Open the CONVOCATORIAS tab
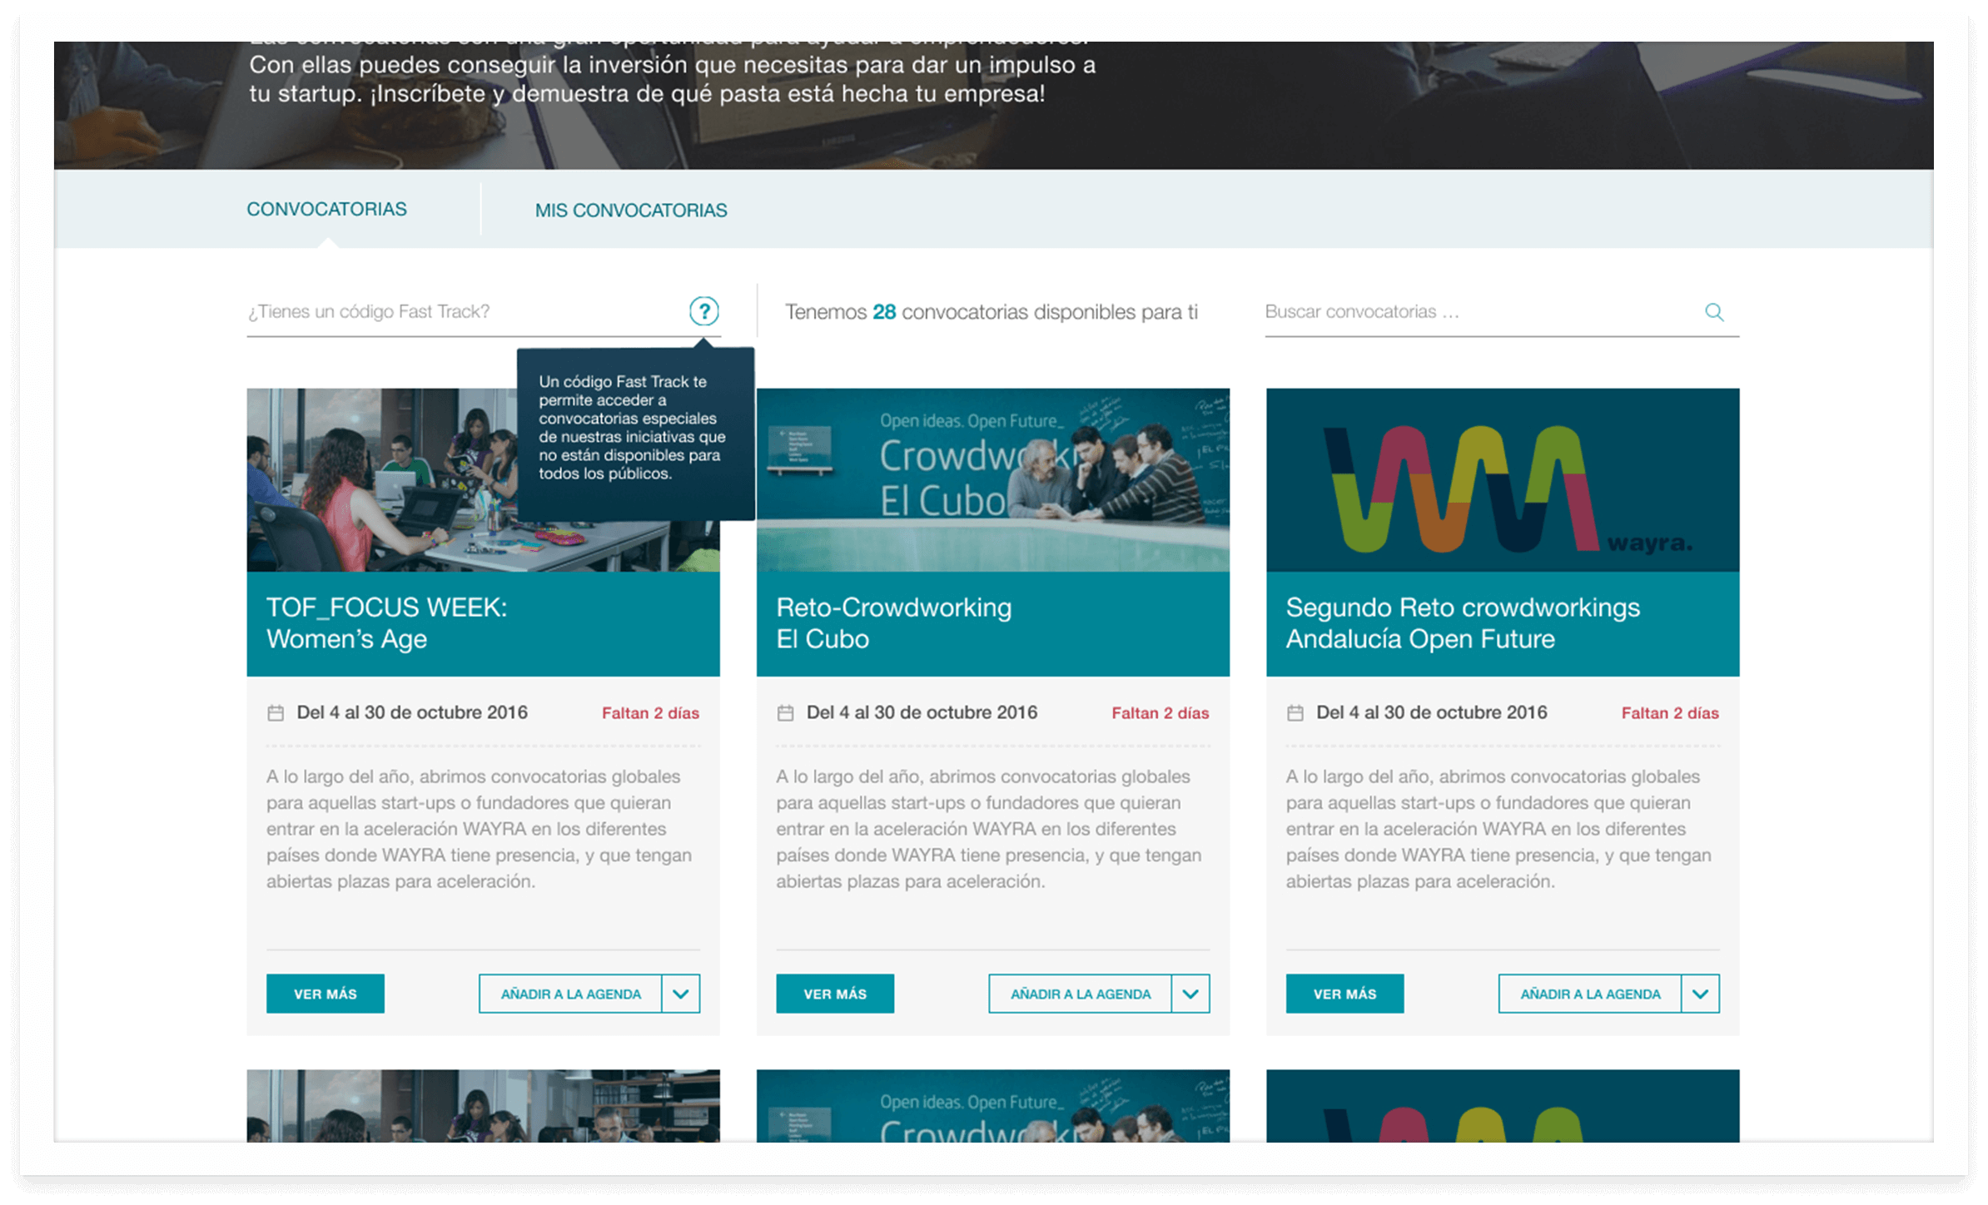The height and width of the screenshot is (1205, 1988). click(326, 209)
